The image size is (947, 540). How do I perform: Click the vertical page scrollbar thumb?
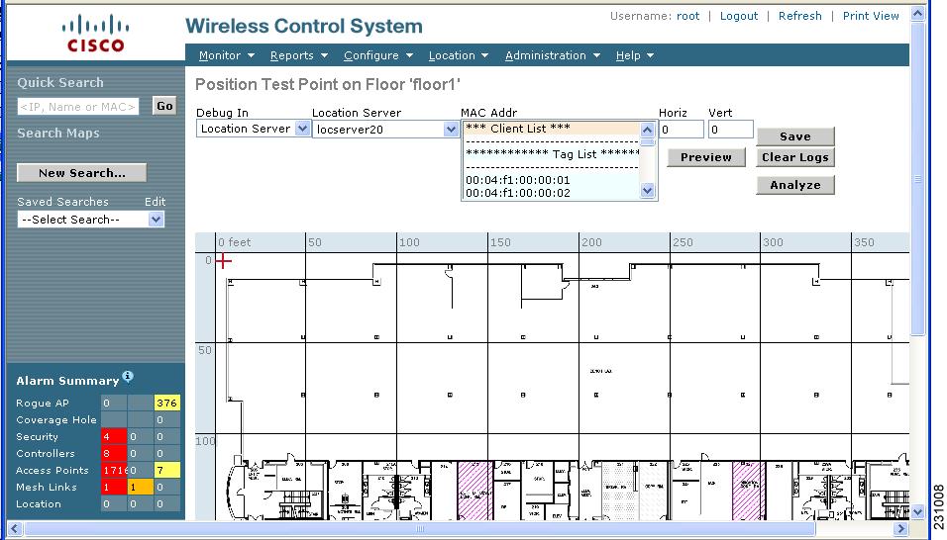(917, 179)
